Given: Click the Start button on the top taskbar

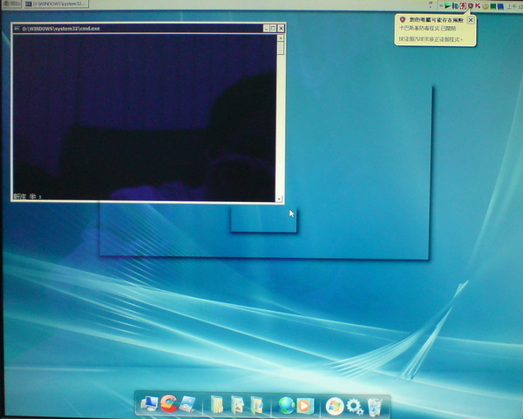Looking at the screenshot, I should [11, 4].
